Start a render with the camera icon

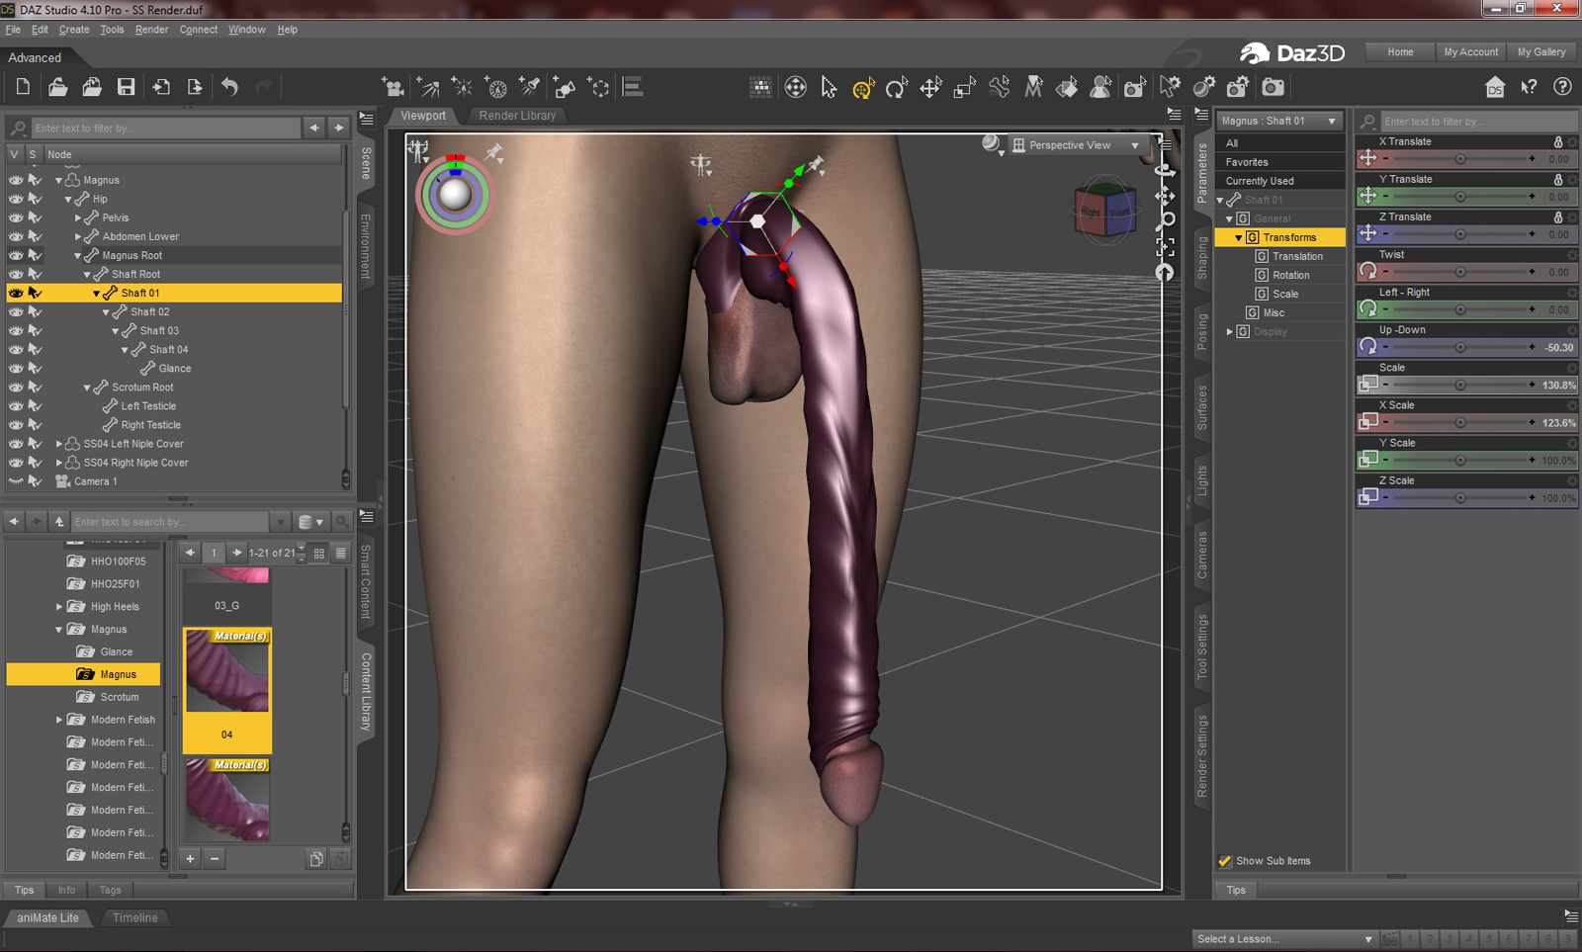point(1273,88)
